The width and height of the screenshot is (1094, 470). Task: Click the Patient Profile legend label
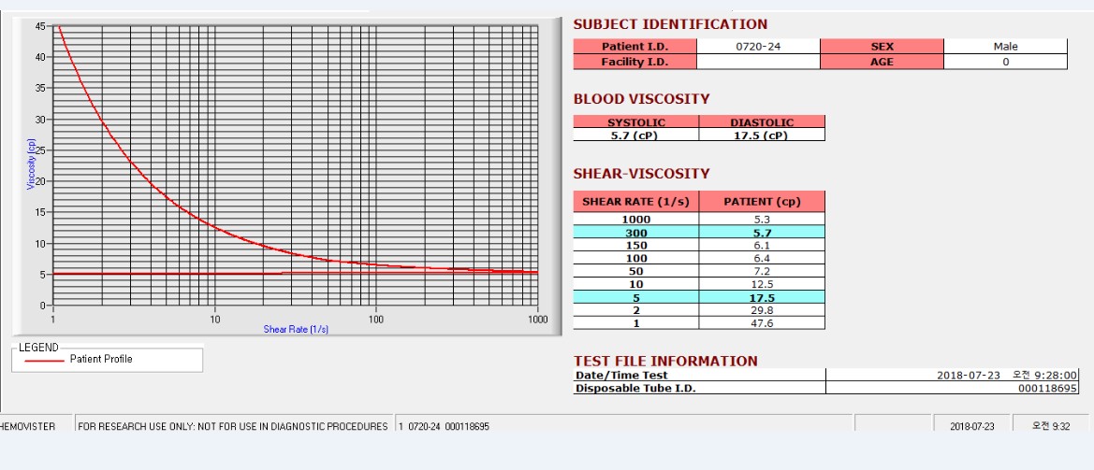101,360
